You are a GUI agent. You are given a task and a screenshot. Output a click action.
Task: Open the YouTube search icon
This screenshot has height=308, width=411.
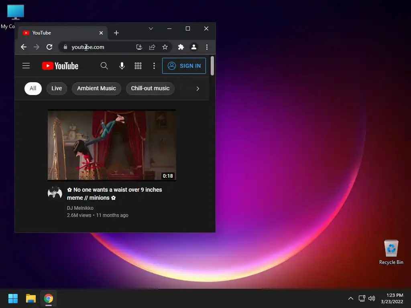point(104,66)
